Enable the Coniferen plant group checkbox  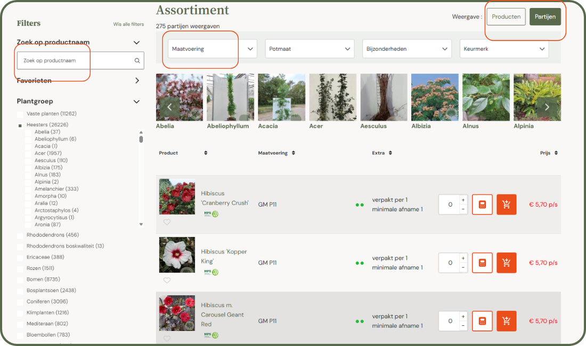20,302
